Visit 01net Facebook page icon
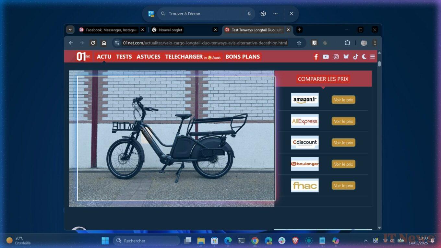The image size is (441, 248). click(316, 57)
